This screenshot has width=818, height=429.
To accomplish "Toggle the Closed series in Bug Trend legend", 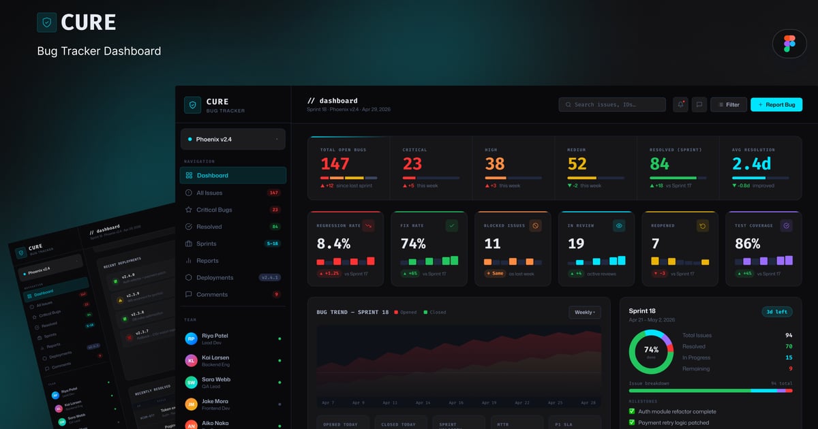I will point(435,313).
